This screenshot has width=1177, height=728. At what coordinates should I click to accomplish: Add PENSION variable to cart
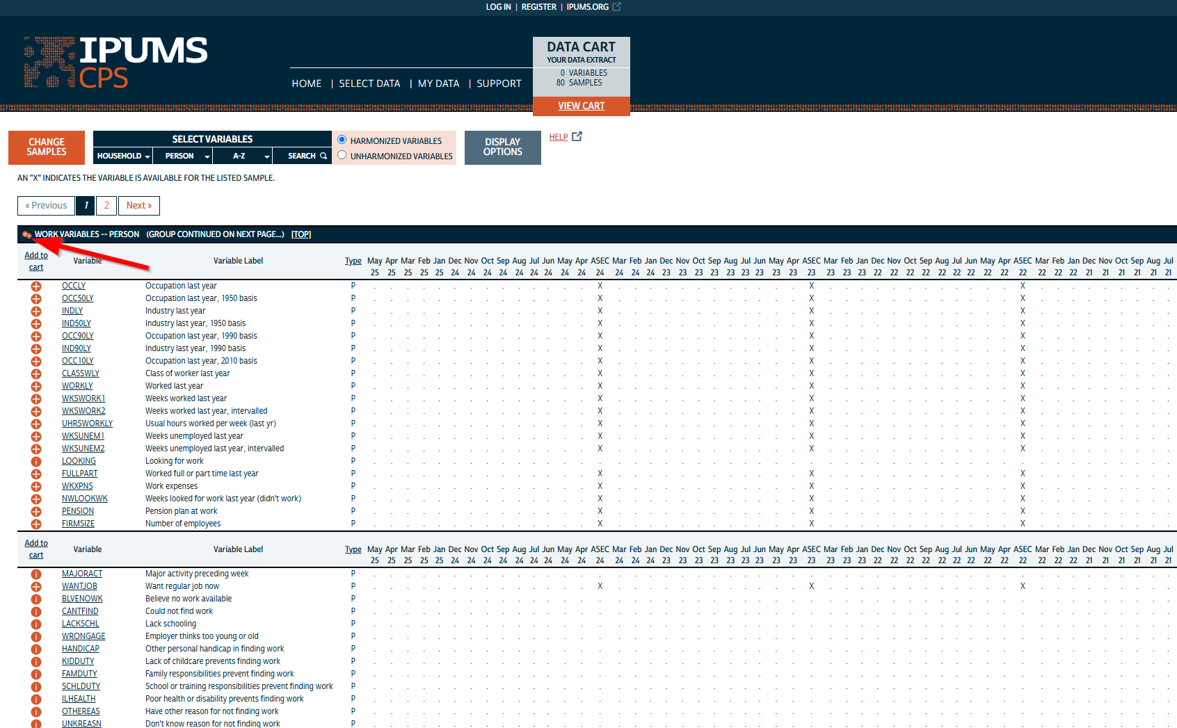pos(36,512)
